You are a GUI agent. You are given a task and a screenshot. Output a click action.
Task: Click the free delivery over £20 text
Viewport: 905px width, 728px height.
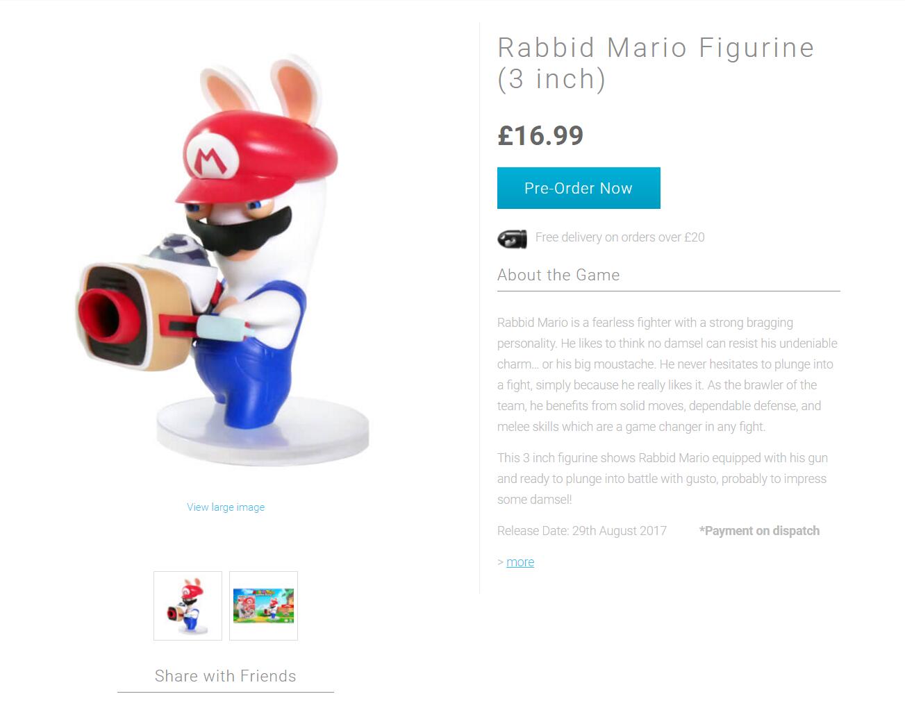click(620, 237)
